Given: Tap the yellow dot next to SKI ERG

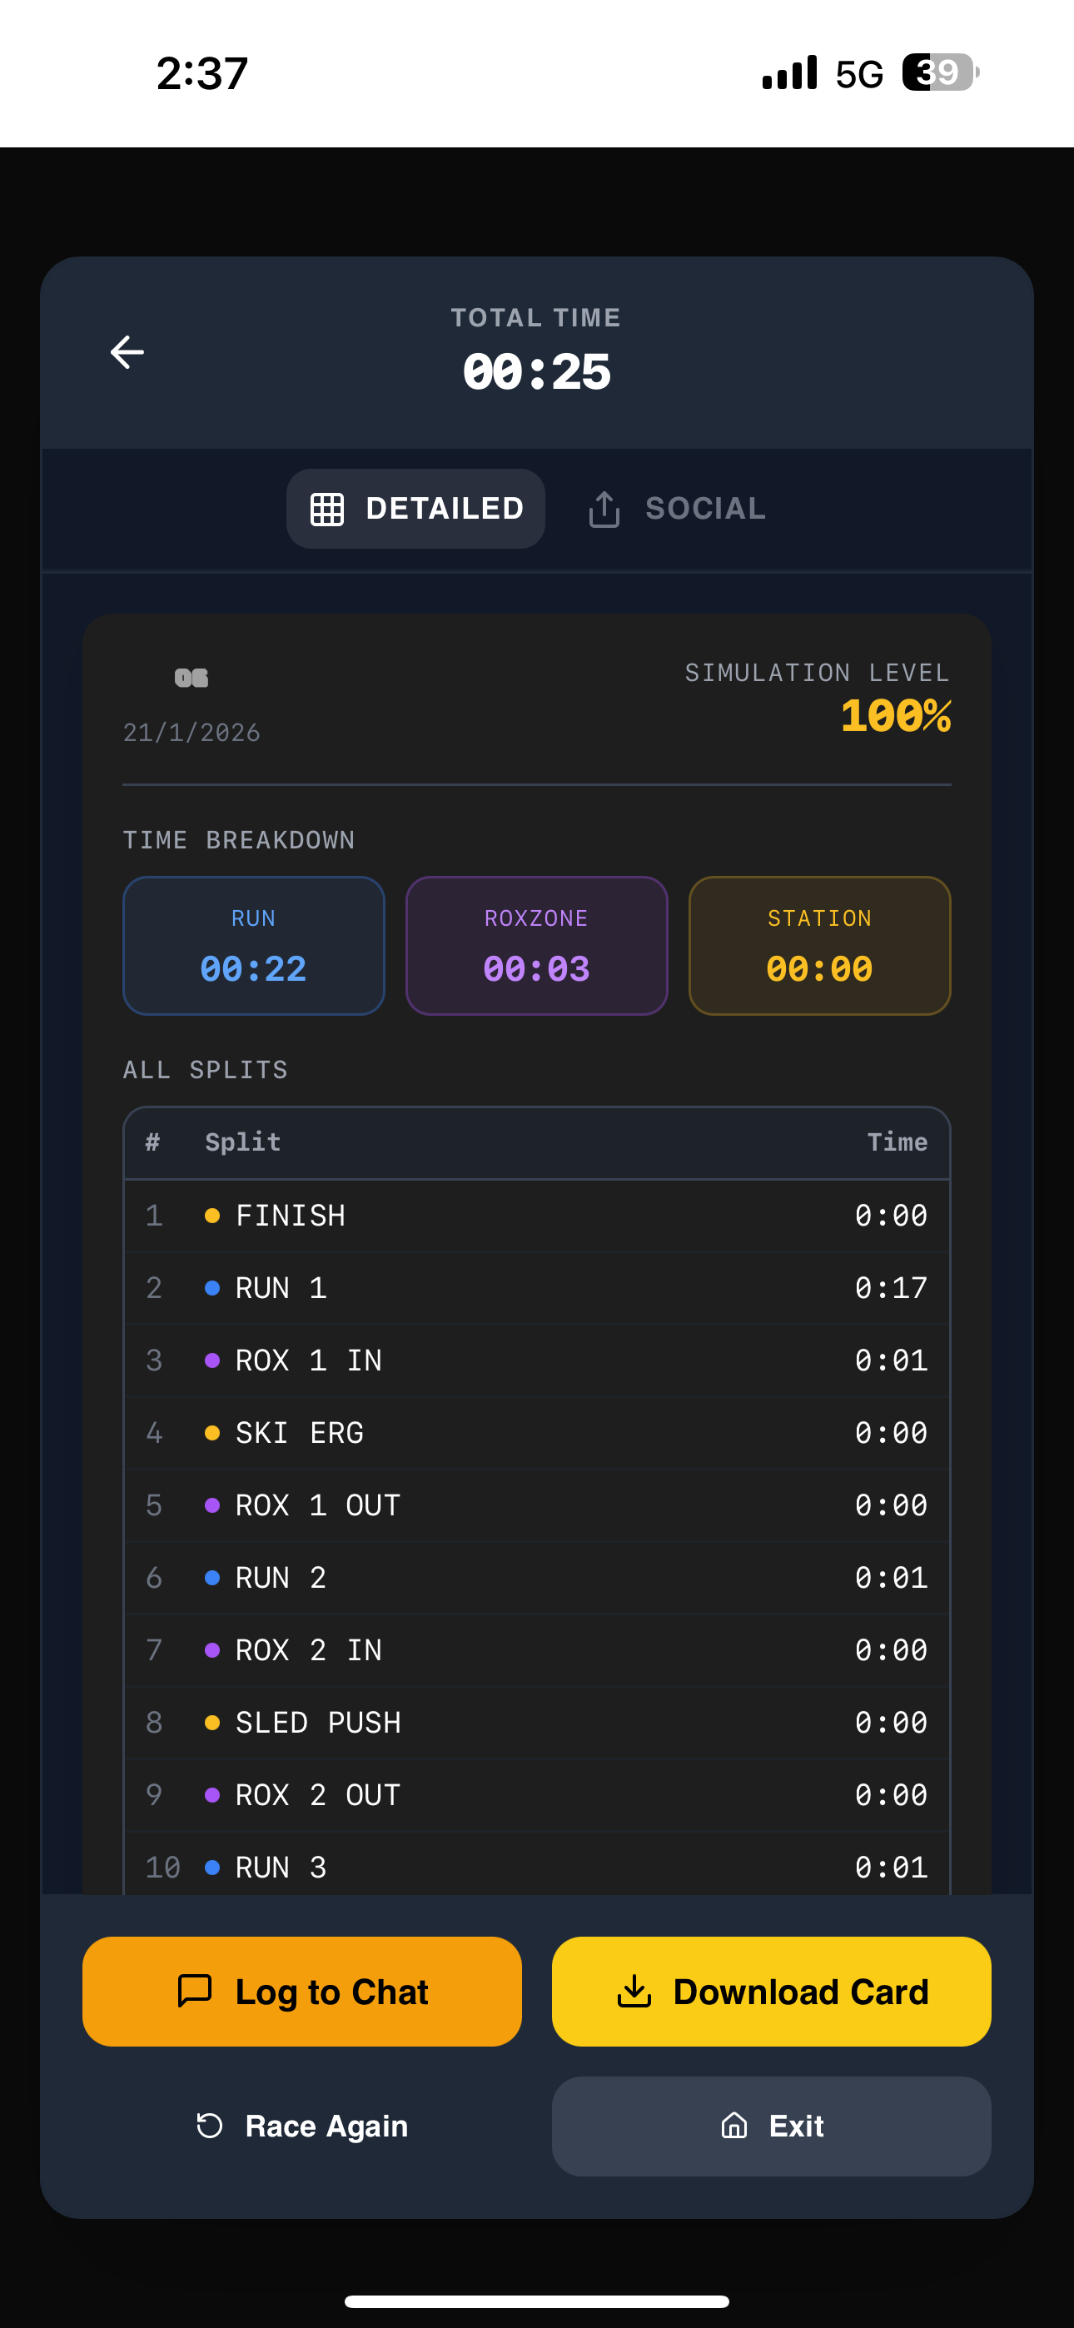Looking at the screenshot, I should (x=211, y=1432).
